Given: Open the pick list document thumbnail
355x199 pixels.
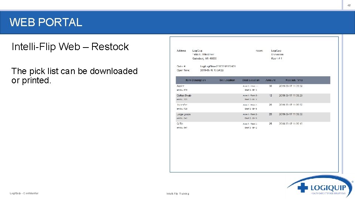Looking at the screenshot, I should 254,104.
